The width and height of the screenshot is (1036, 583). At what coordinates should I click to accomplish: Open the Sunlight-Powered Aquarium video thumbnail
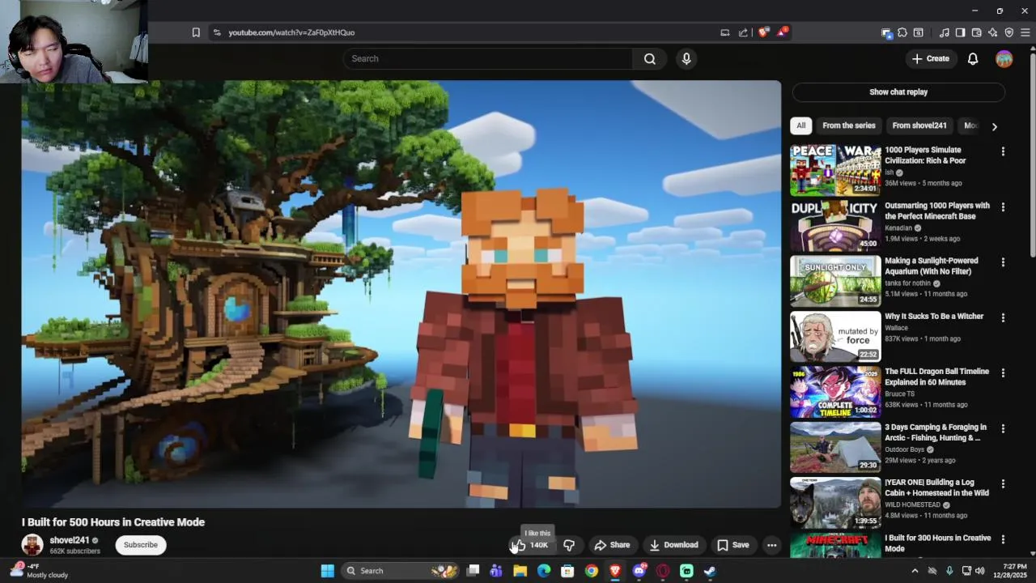coord(835,281)
